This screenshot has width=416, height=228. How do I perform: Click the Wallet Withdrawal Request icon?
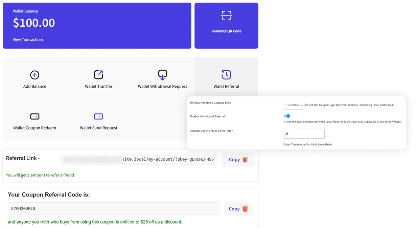[162, 75]
